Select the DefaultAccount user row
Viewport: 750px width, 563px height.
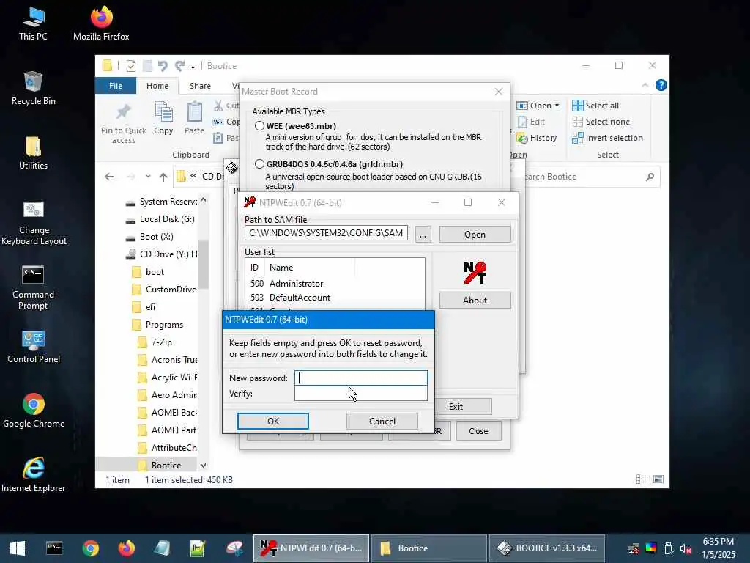click(x=335, y=298)
